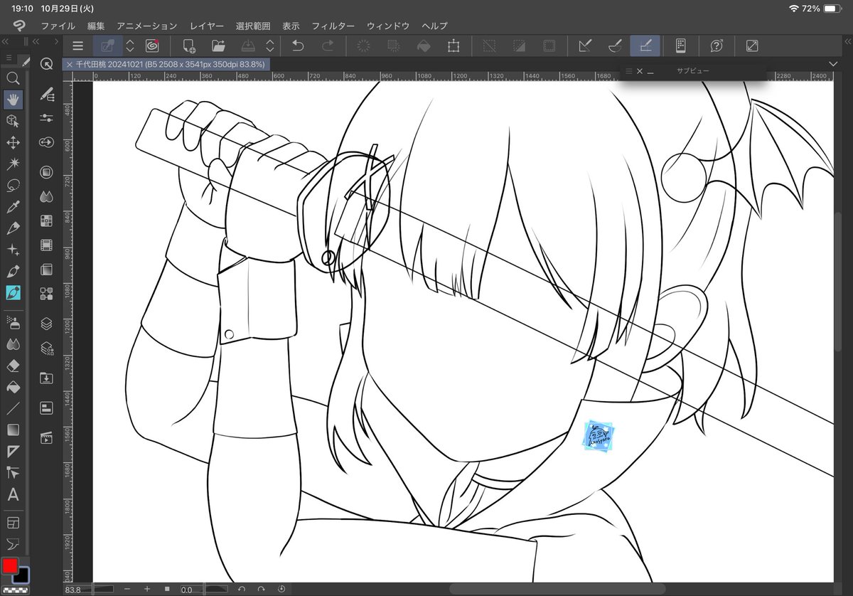Pick the red main color swatch
853x596 pixels.
coord(10,566)
